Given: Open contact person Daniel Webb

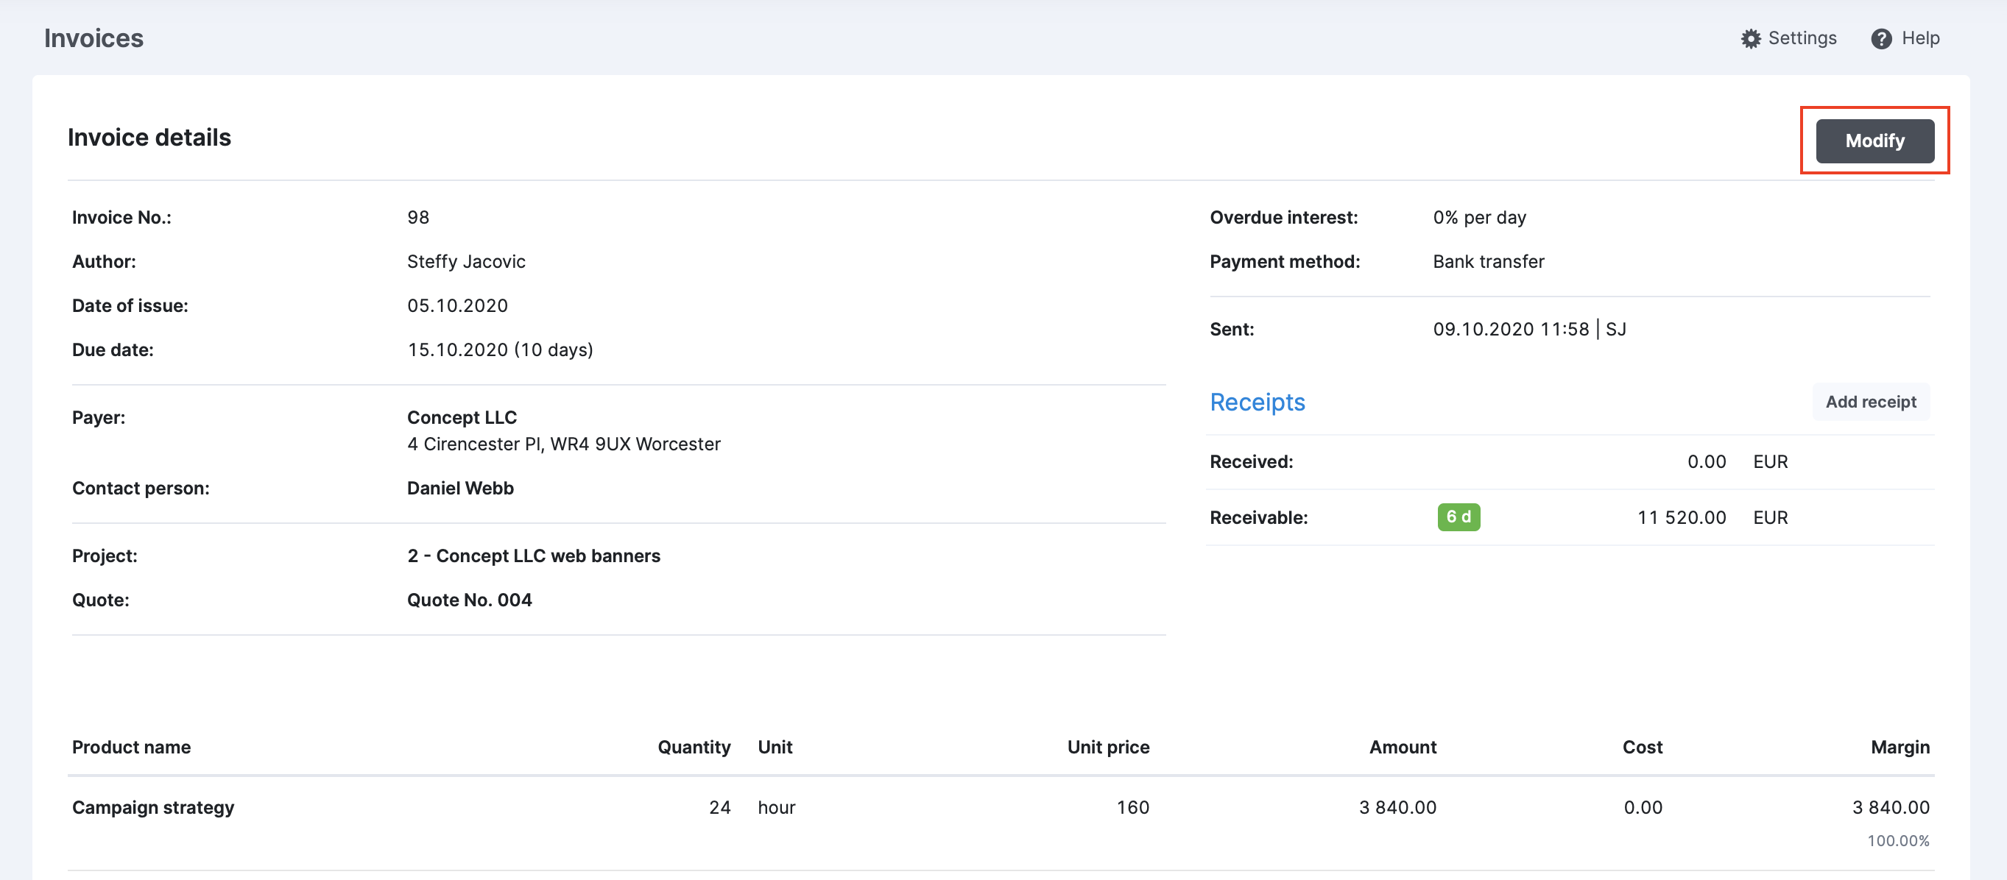Looking at the screenshot, I should tap(459, 489).
